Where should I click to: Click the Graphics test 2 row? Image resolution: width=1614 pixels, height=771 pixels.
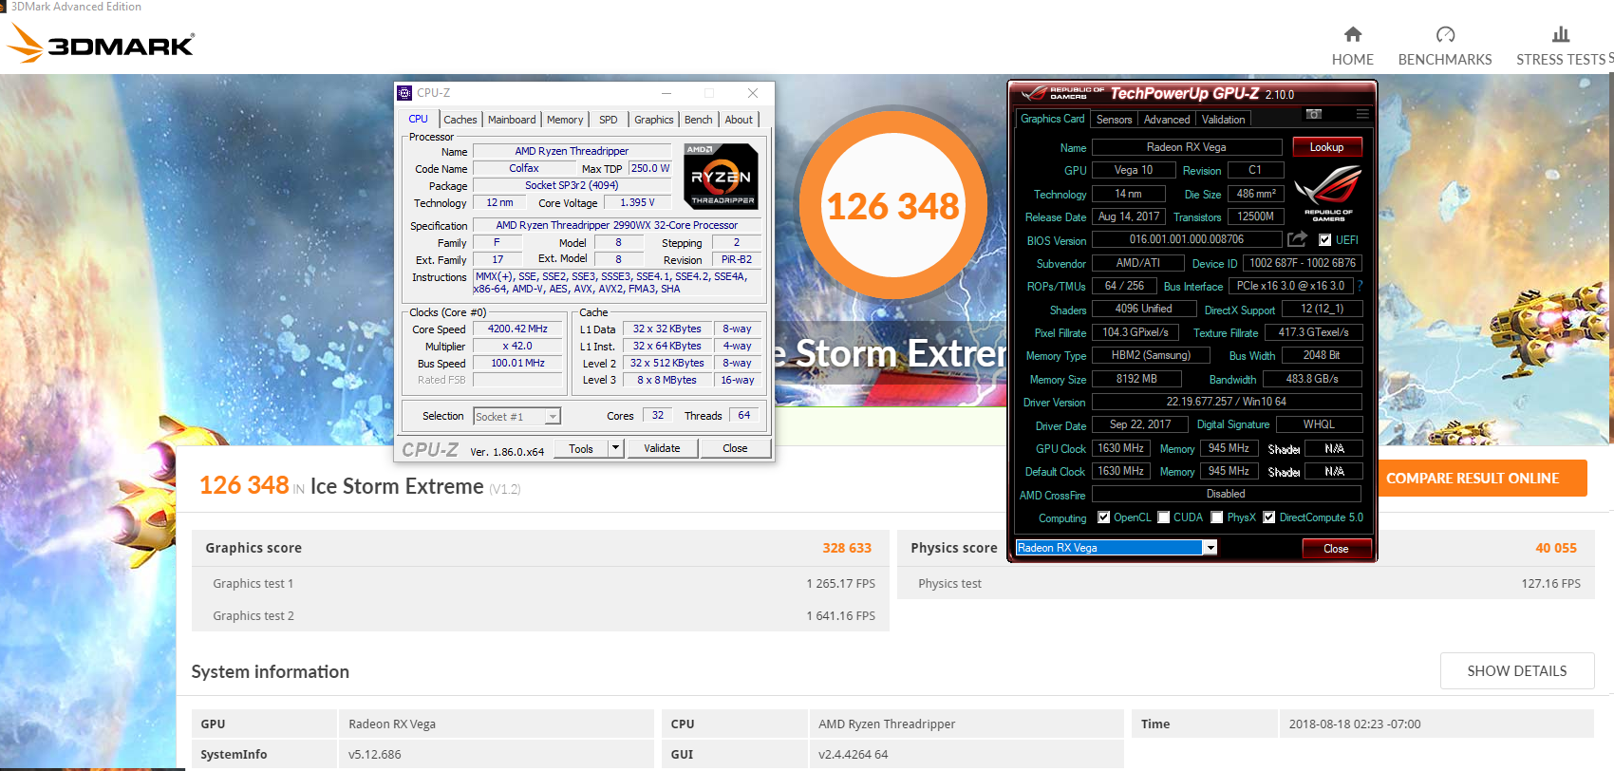540,615
